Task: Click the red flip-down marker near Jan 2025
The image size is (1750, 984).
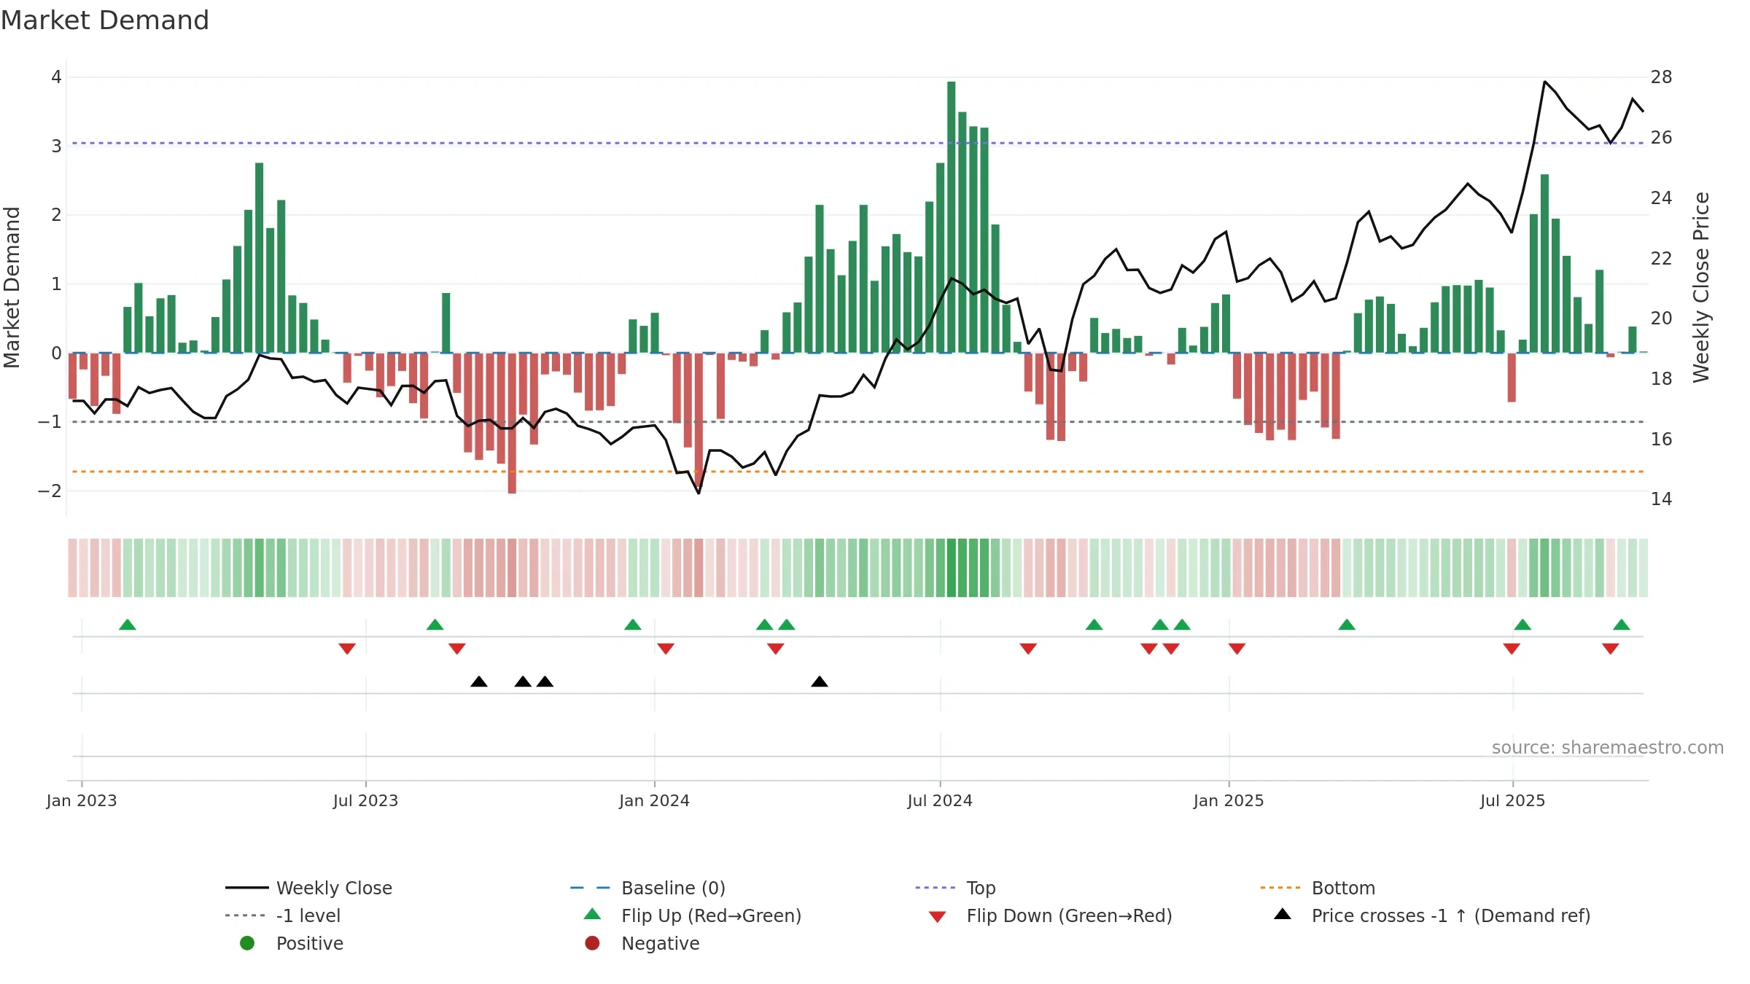Action: click(x=1237, y=649)
